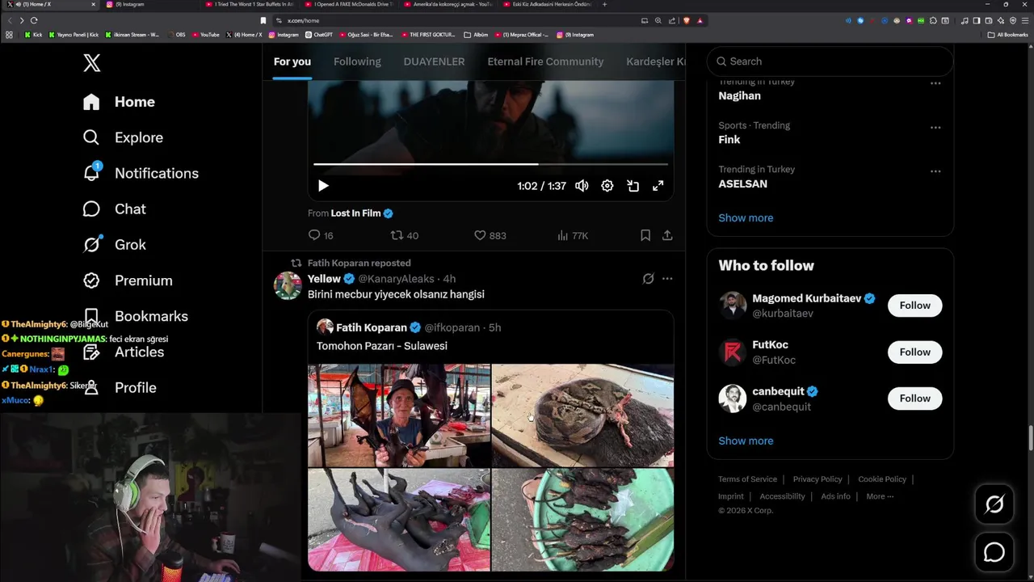The image size is (1034, 582).
Task: Go to Home in the sidebar
Action: coord(119,102)
